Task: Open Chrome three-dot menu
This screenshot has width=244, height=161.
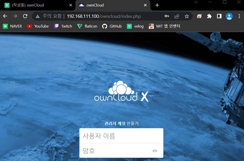Action: (x=239, y=16)
